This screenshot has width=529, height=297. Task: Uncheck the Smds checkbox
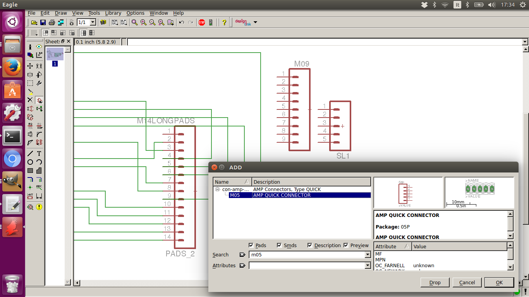(279, 245)
